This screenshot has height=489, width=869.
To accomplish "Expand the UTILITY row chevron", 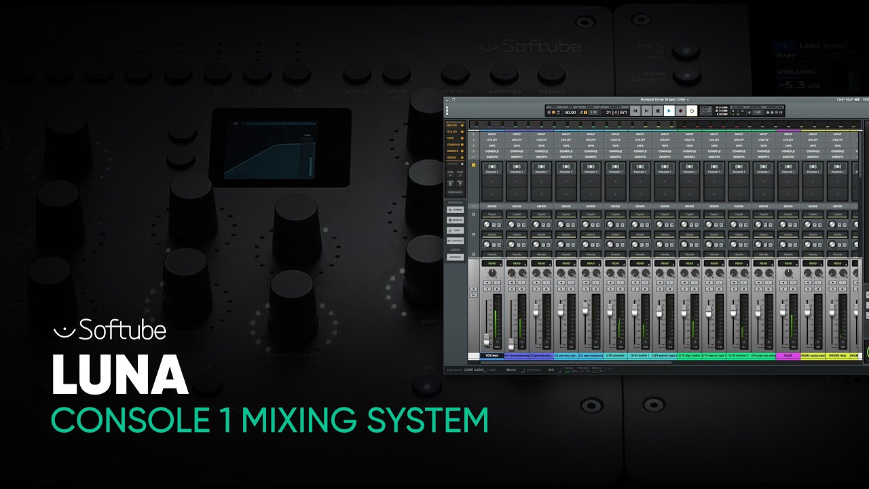I will click(473, 140).
